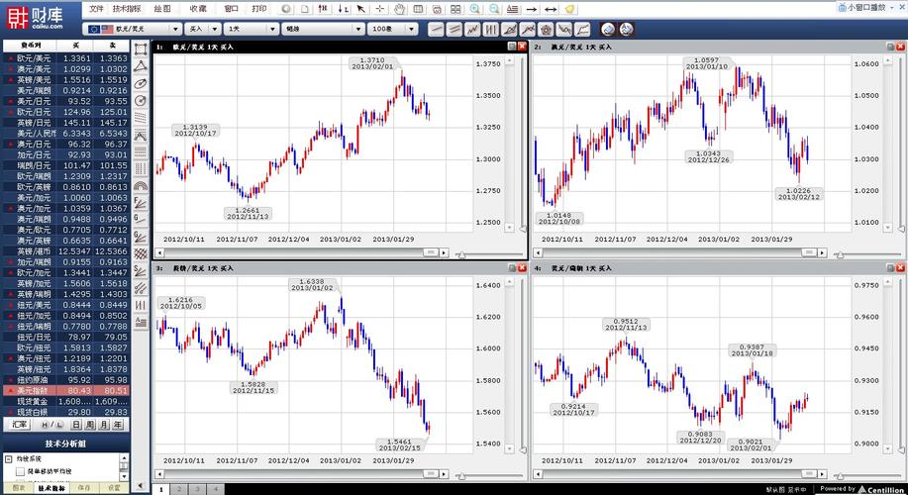The width and height of the screenshot is (908, 495).
Task: Toggle the H high button
Action: point(45,425)
